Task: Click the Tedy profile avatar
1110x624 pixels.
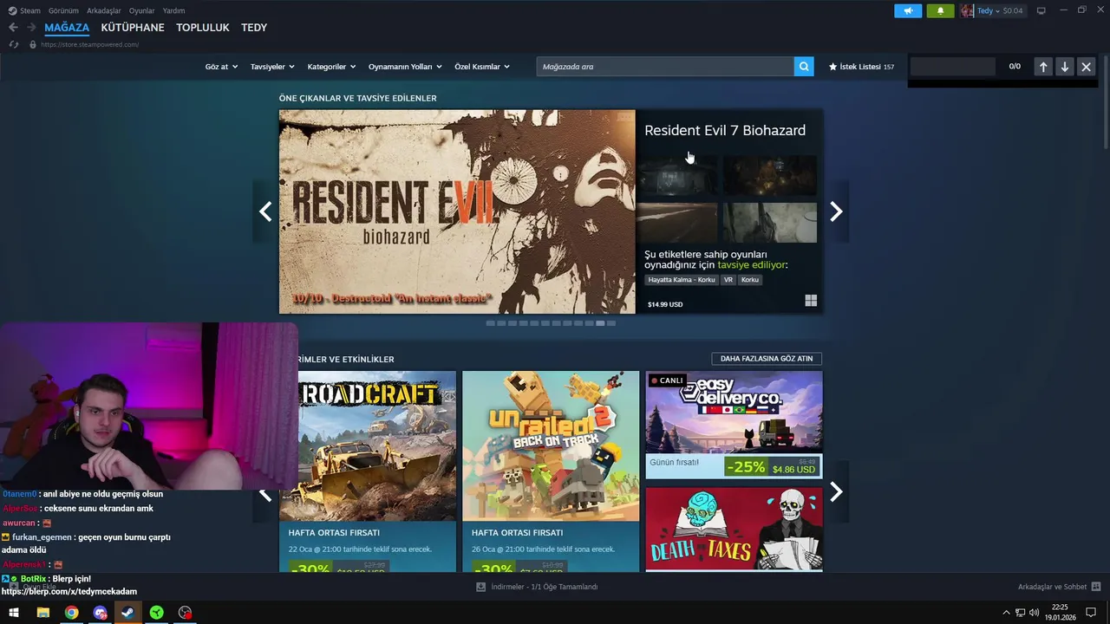Action: [x=966, y=10]
